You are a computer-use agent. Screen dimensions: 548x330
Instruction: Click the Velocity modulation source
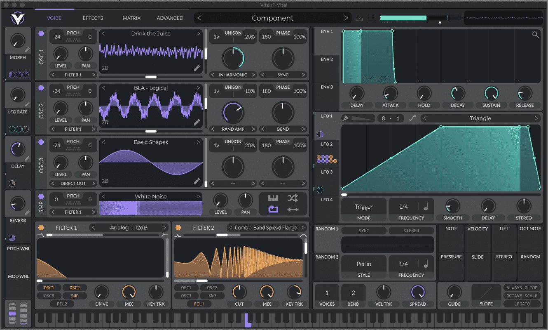click(x=478, y=239)
